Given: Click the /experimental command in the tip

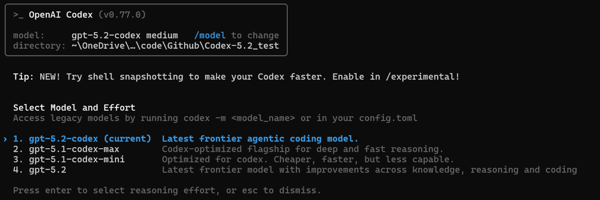Looking at the screenshot, I should (x=422, y=77).
